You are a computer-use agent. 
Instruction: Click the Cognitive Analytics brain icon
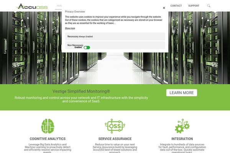48,126
